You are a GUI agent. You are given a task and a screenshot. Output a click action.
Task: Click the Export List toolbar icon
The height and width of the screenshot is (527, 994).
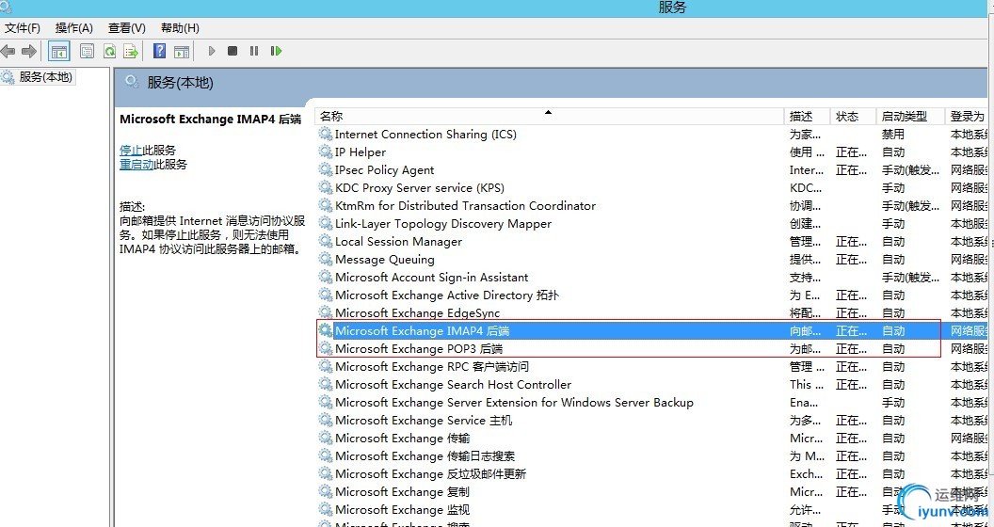(x=131, y=52)
